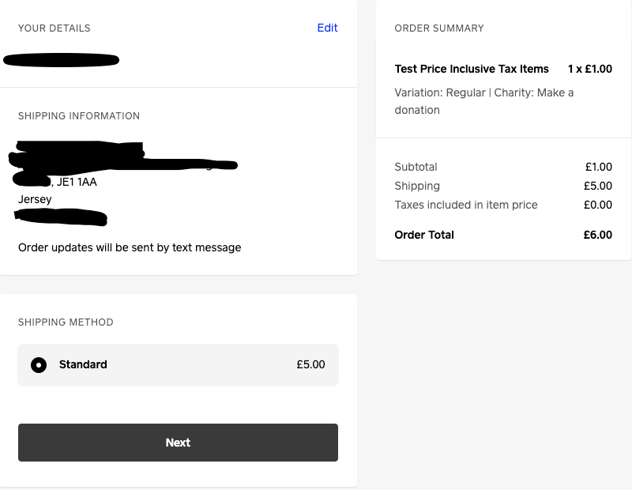Screen dimensions: 632x490
Task: Click the Order Summary heading
Action: (439, 28)
